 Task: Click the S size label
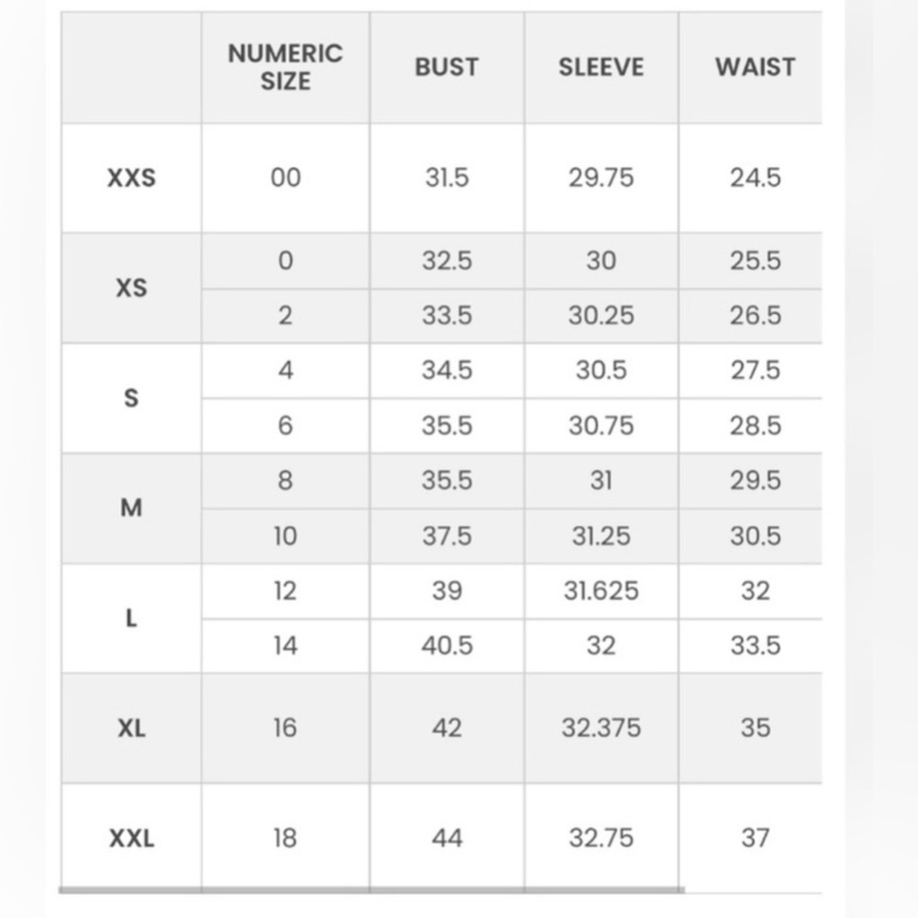point(131,397)
